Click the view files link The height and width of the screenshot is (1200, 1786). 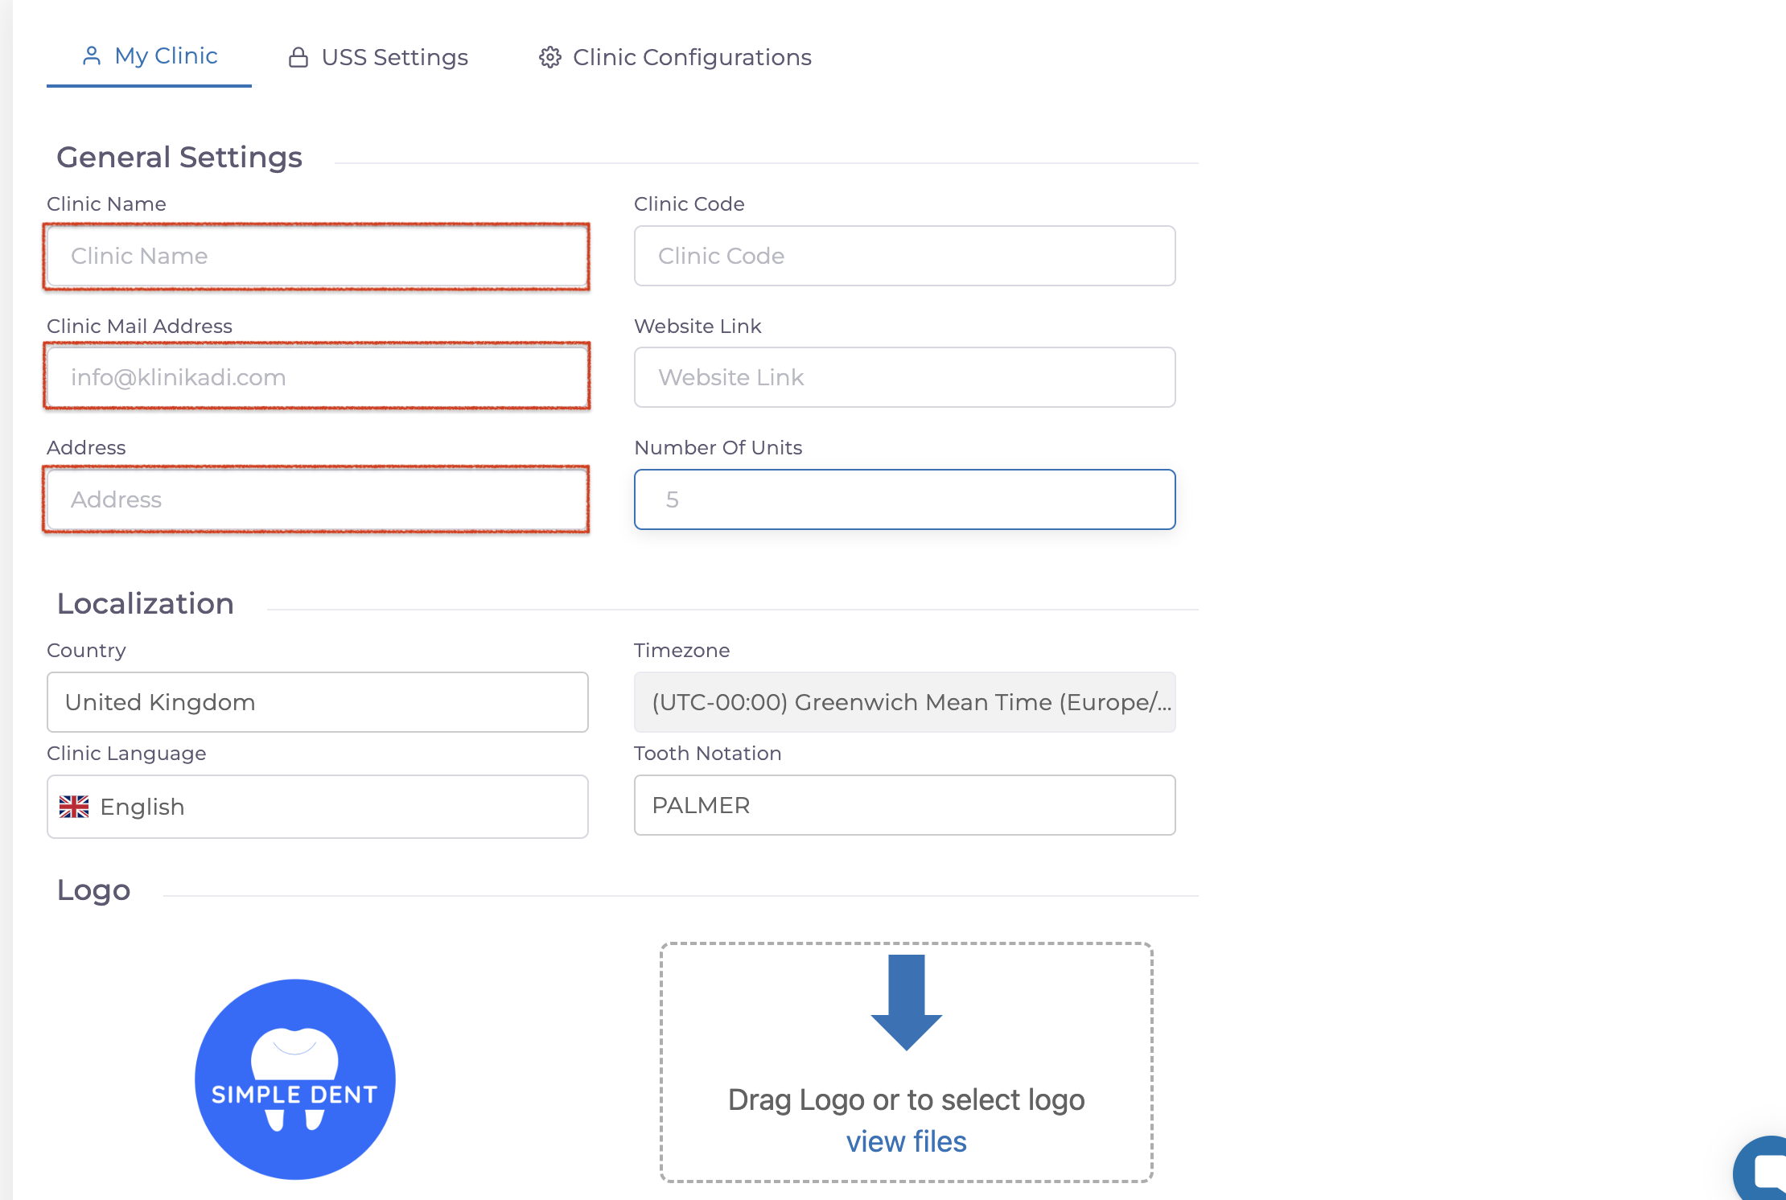[x=906, y=1141]
